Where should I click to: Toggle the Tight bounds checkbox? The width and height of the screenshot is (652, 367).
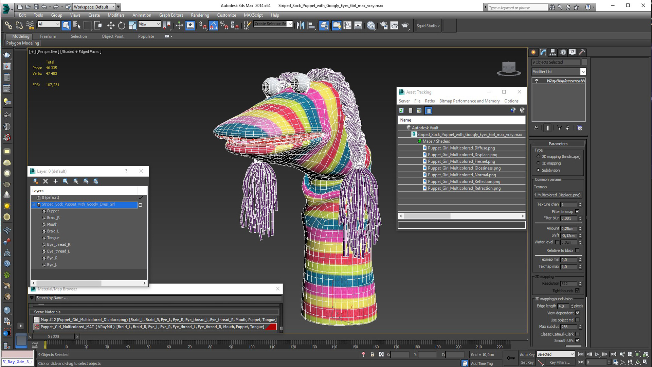[x=577, y=291]
